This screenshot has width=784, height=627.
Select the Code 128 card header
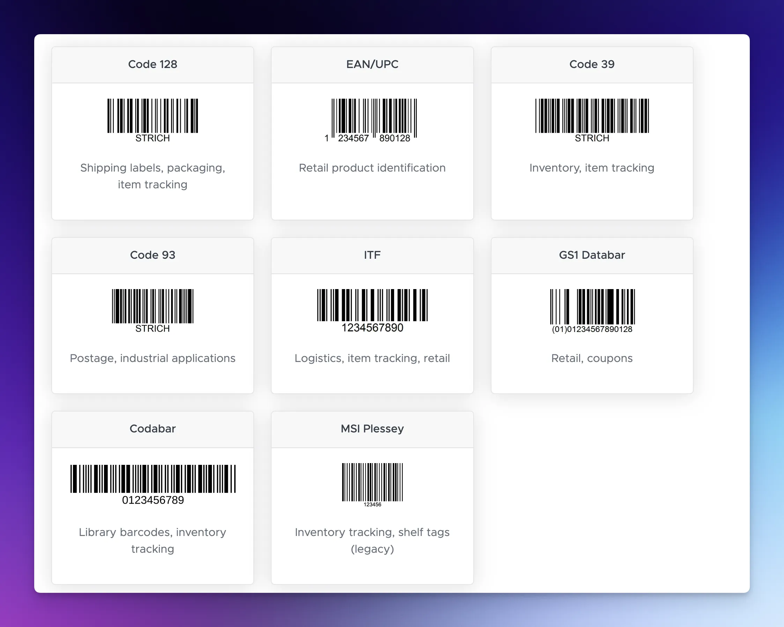[x=153, y=64]
